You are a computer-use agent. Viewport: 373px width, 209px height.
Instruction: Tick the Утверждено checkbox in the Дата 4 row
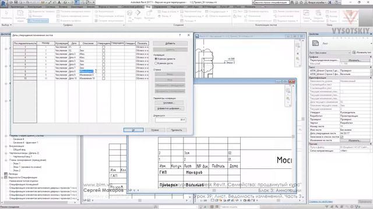tap(104, 57)
